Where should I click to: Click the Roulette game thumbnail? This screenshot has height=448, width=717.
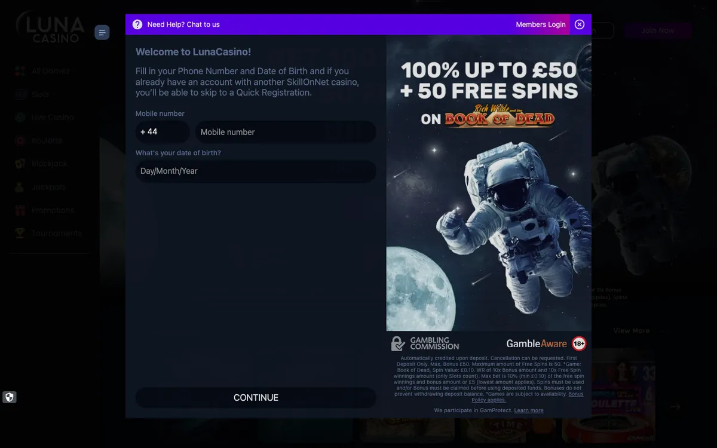[x=608, y=394]
